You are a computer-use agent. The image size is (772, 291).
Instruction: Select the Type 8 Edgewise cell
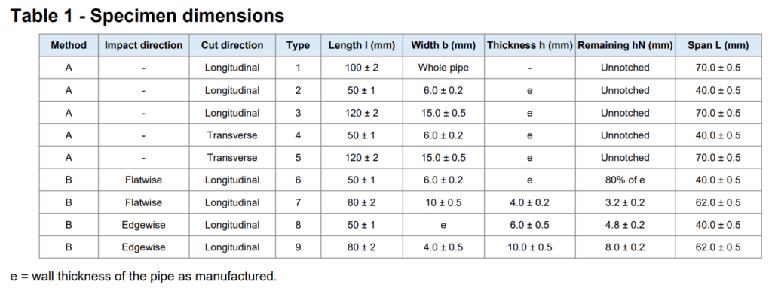point(143,225)
